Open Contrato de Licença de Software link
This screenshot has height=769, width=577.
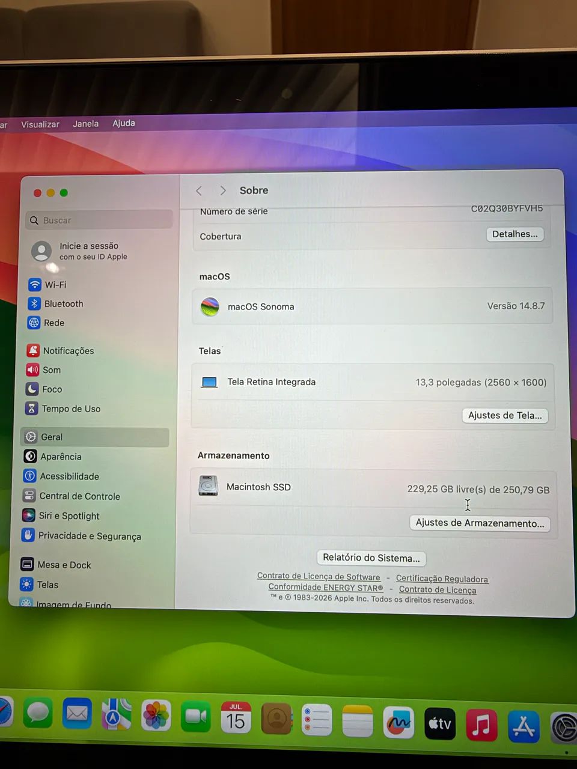click(319, 577)
